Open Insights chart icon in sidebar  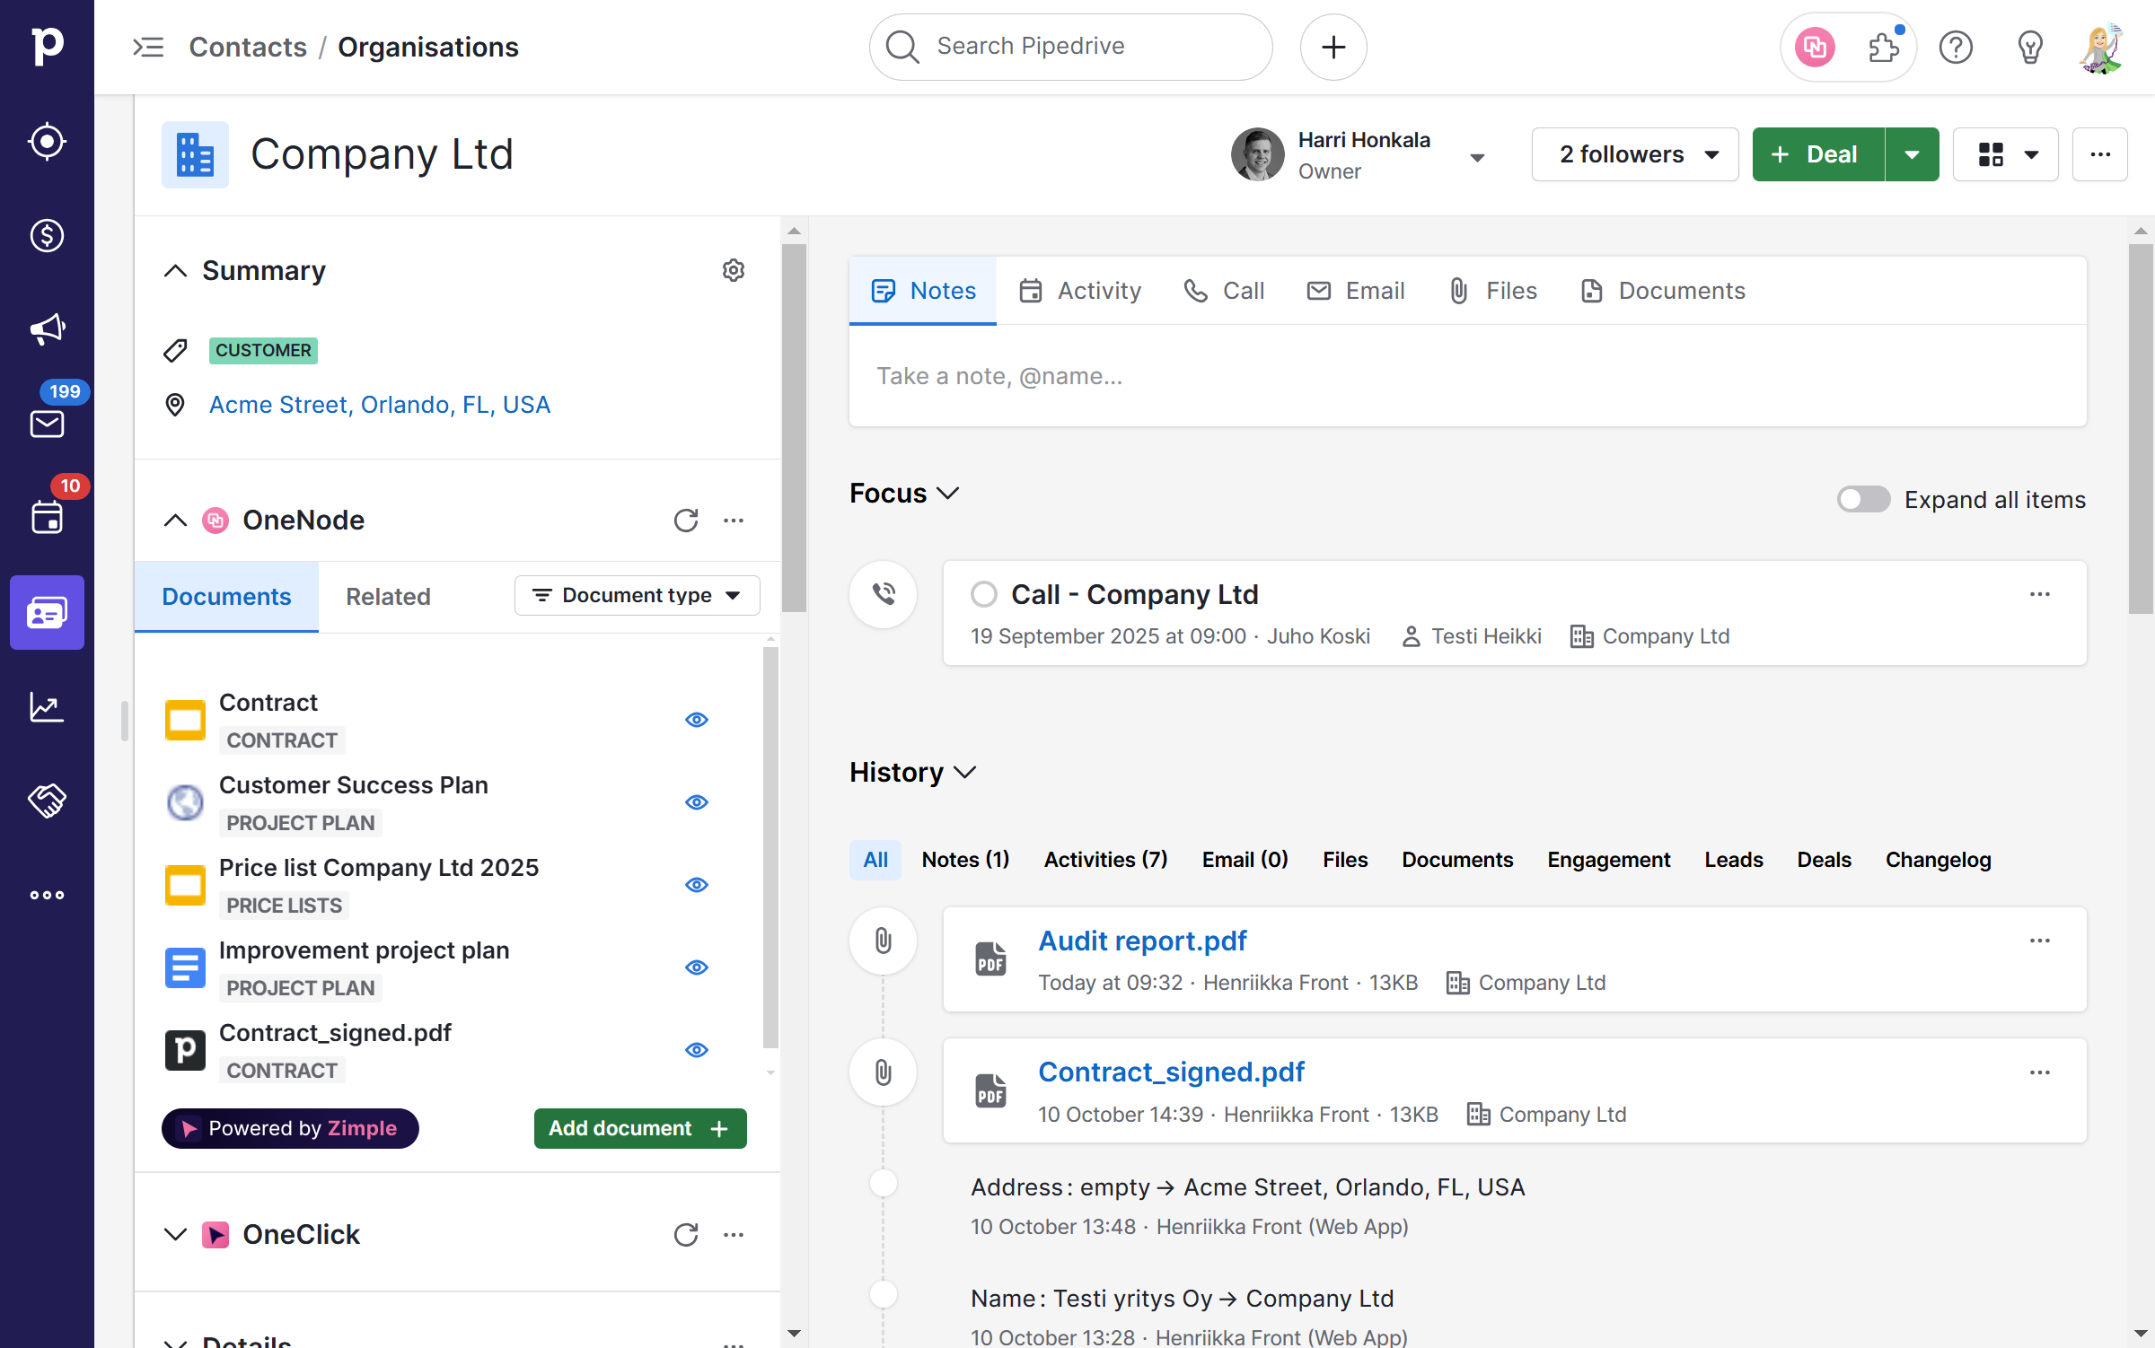[47, 706]
